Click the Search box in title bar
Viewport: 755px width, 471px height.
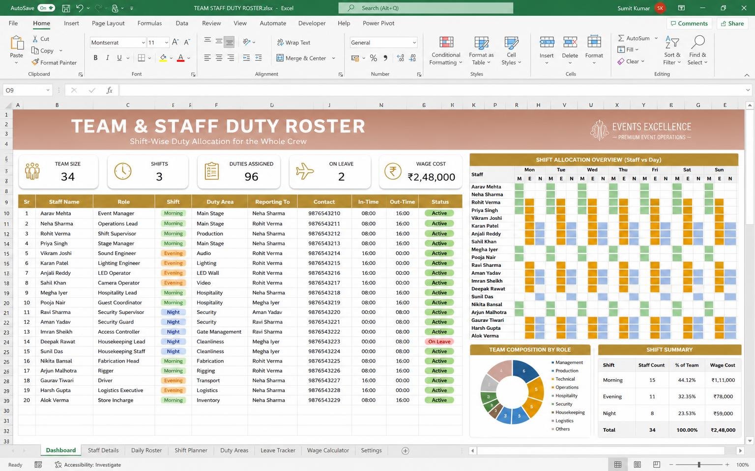point(426,8)
